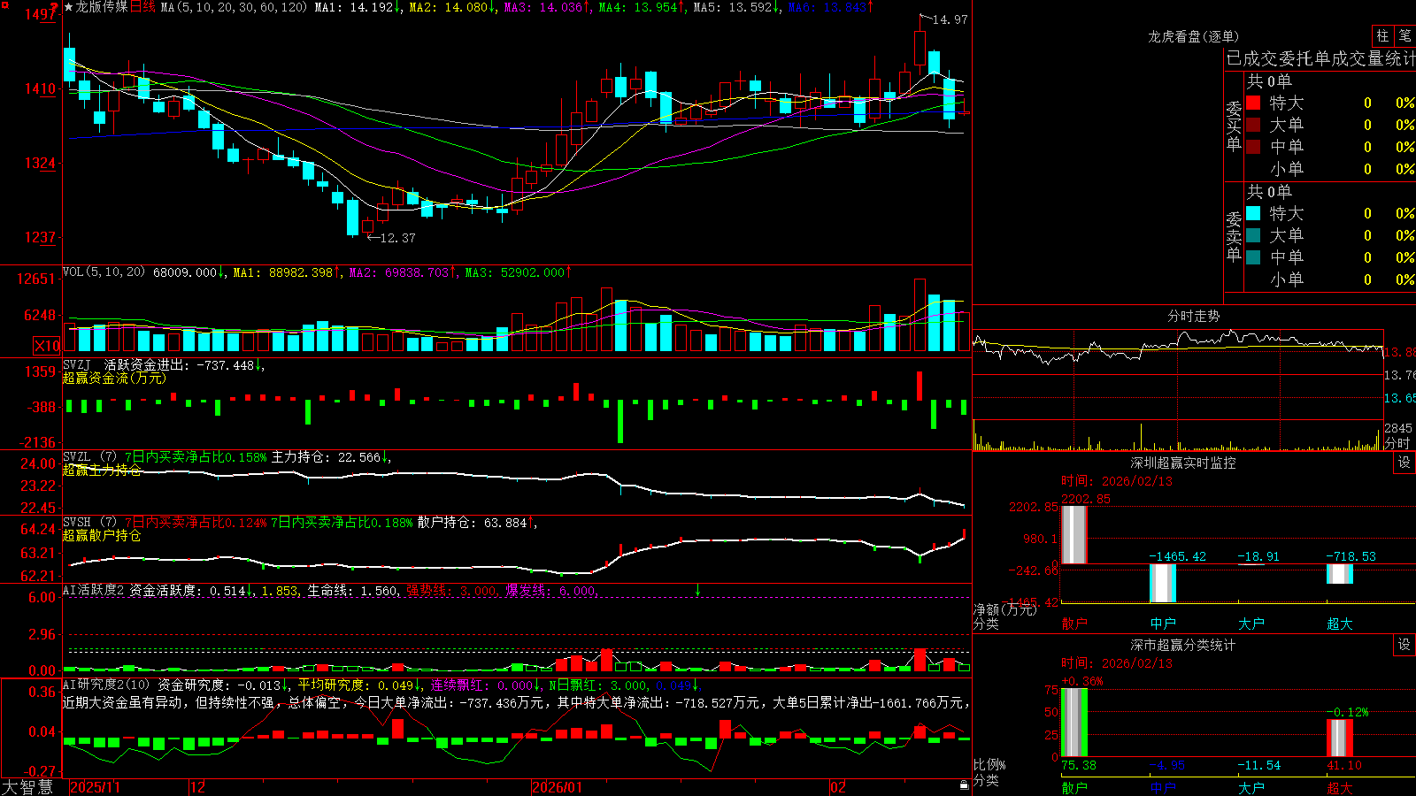The height and width of the screenshot is (796, 1416).
Task: Click the 散户持仓: 63.884 value
Action: pyautogui.click(x=472, y=523)
